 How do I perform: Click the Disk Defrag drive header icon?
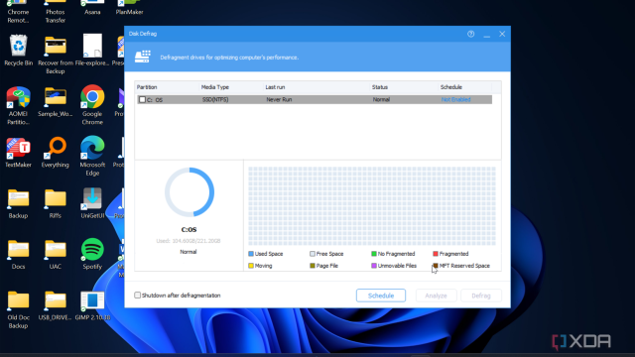tap(143, 57)
